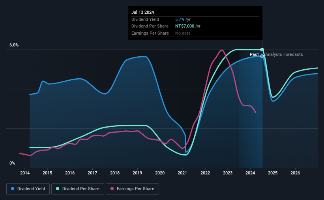The image size is (324, 200).
Task: Click the teal Dividend Per Share legend dot
Action: 58,189
